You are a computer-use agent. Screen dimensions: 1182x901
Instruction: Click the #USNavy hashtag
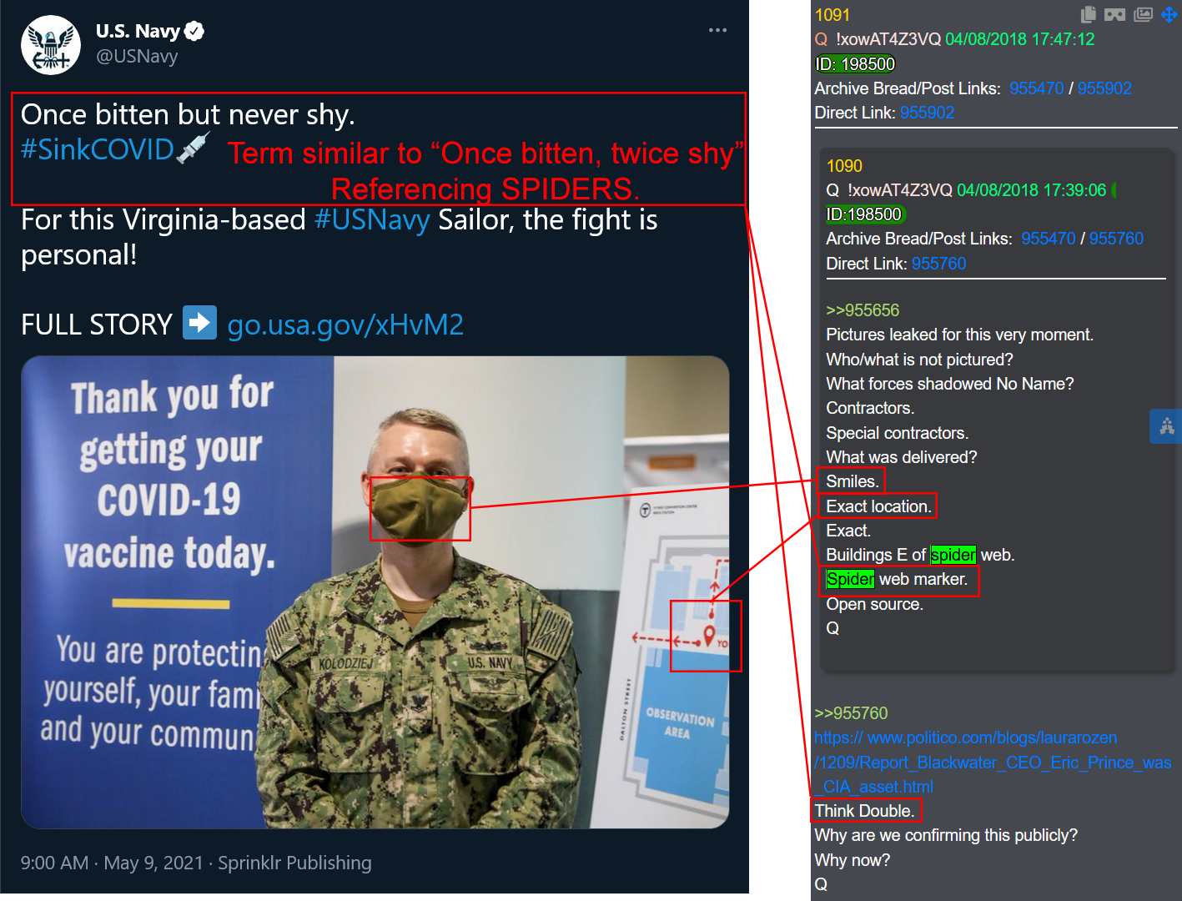click(x=372, y=220)
